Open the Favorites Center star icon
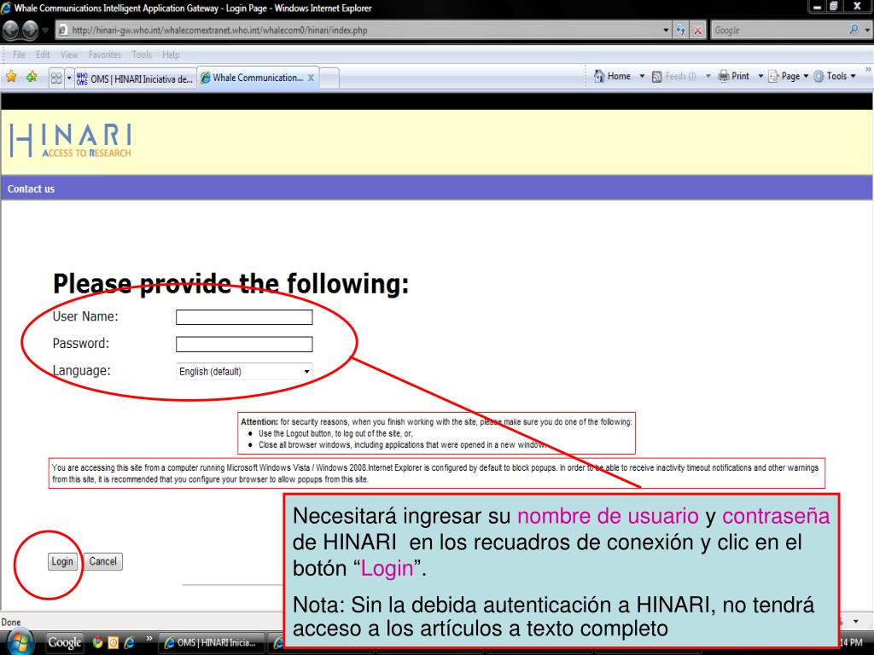Screen dimensions: 874x655 click(11, 76)
